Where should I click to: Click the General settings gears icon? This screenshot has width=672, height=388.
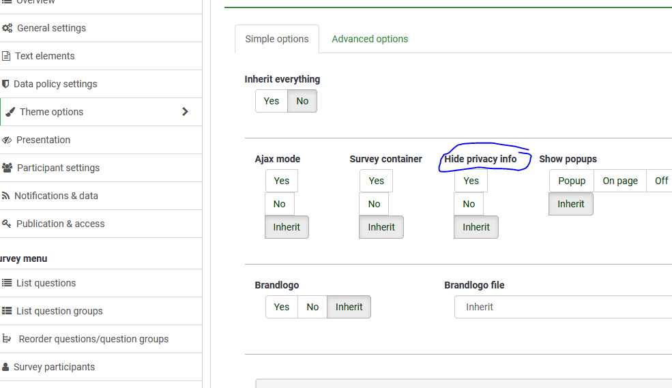click(7, 29)
